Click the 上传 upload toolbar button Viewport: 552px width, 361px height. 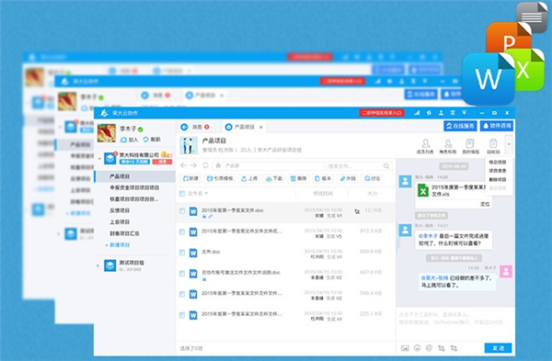(249, 178)
